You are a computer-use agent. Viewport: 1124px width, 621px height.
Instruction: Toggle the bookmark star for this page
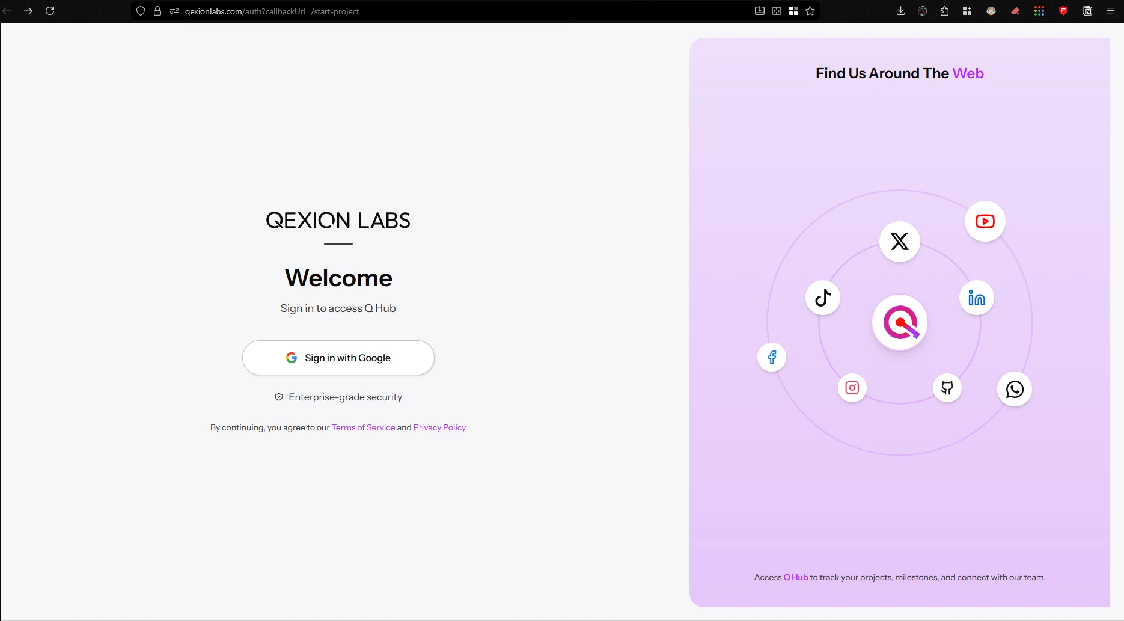click(810, 11)
